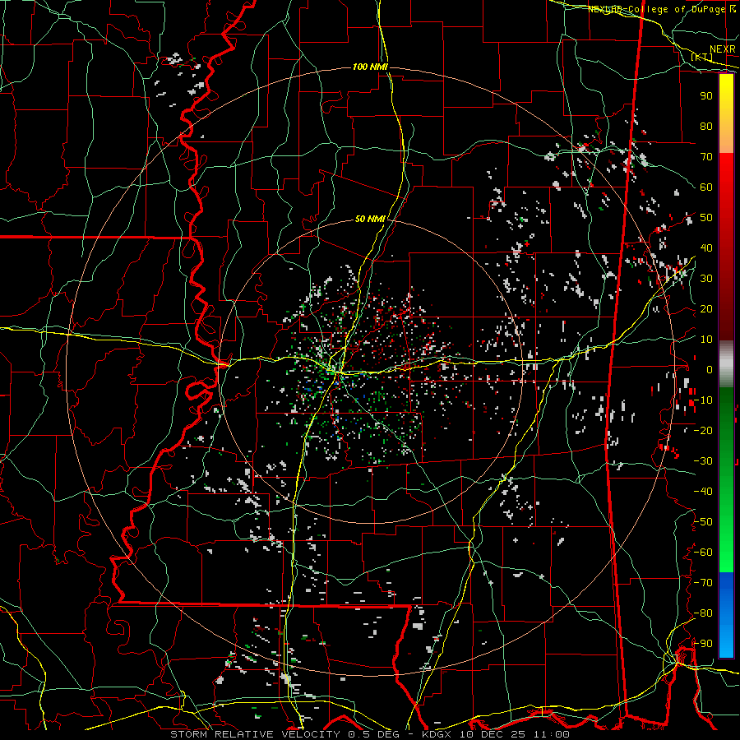The height and width of the screenshot is (740, 740).
Task: Click the "50 NMI" range ring label
Action: 370,219
